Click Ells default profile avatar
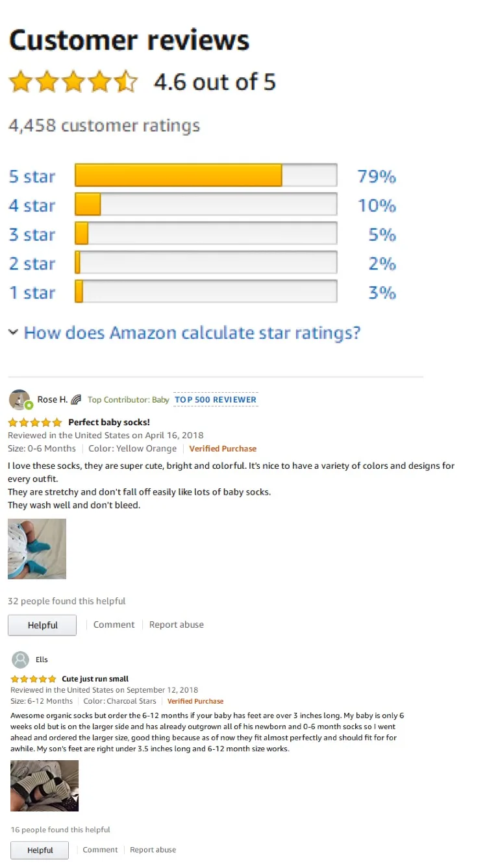Viewport: 487px width, 866px height. 21,660
